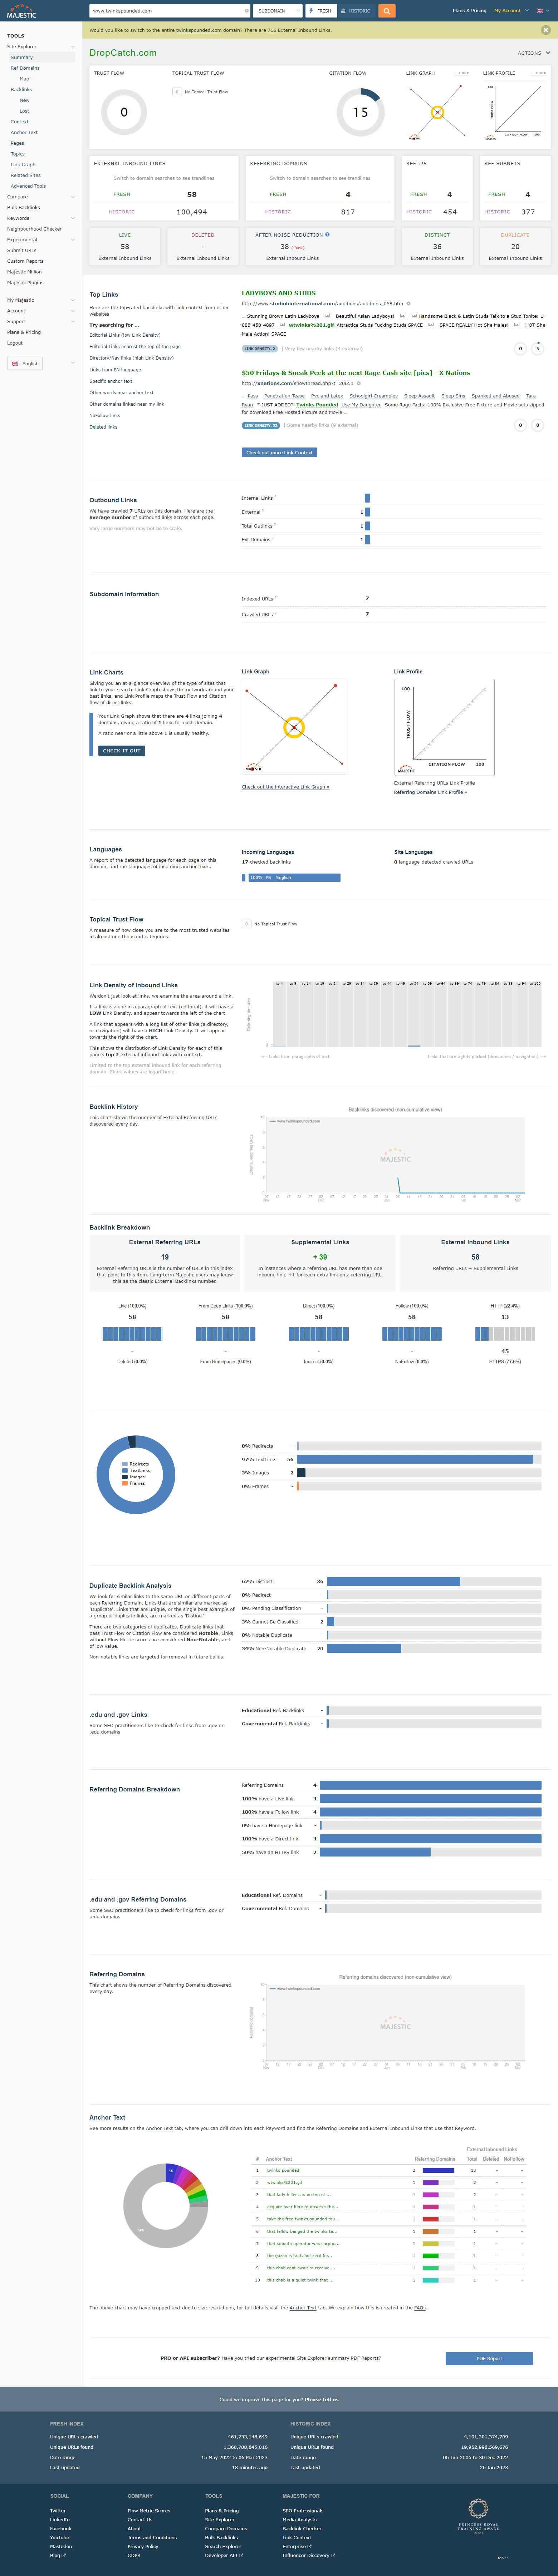Open Ref Domains in the sidebar

pos(25,68)
